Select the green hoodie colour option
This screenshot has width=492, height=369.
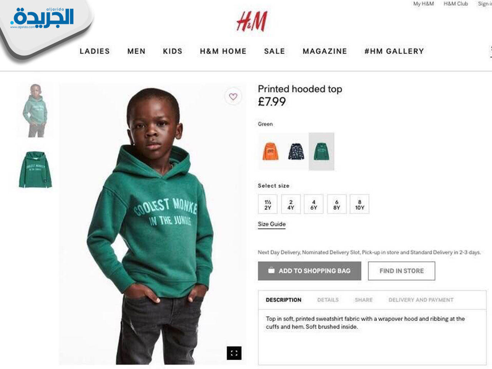point(321,151)
